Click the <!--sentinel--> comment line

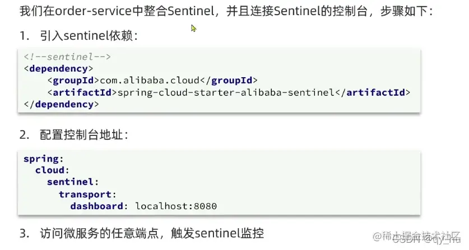[x=67, y=56]
